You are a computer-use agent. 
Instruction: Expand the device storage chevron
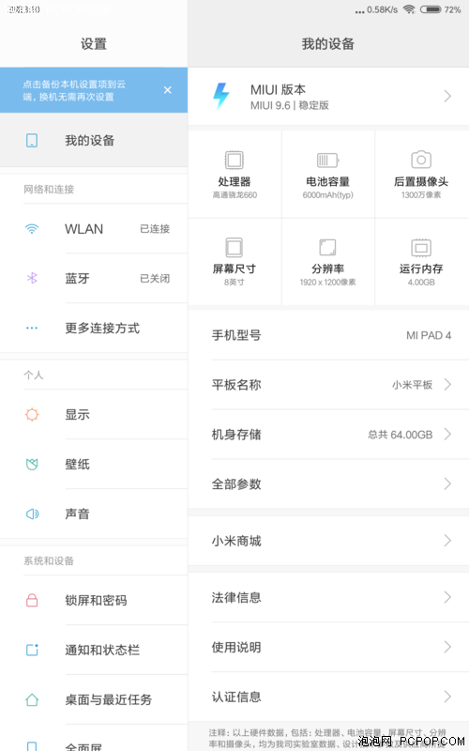tap(447, 435)
